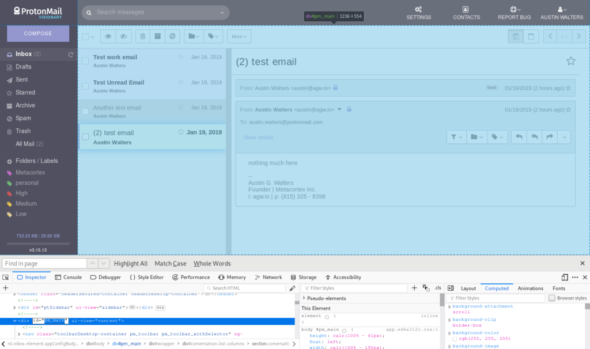
Task: Archive the selected message
Action: pyautogui.click(x=158, y=36)
